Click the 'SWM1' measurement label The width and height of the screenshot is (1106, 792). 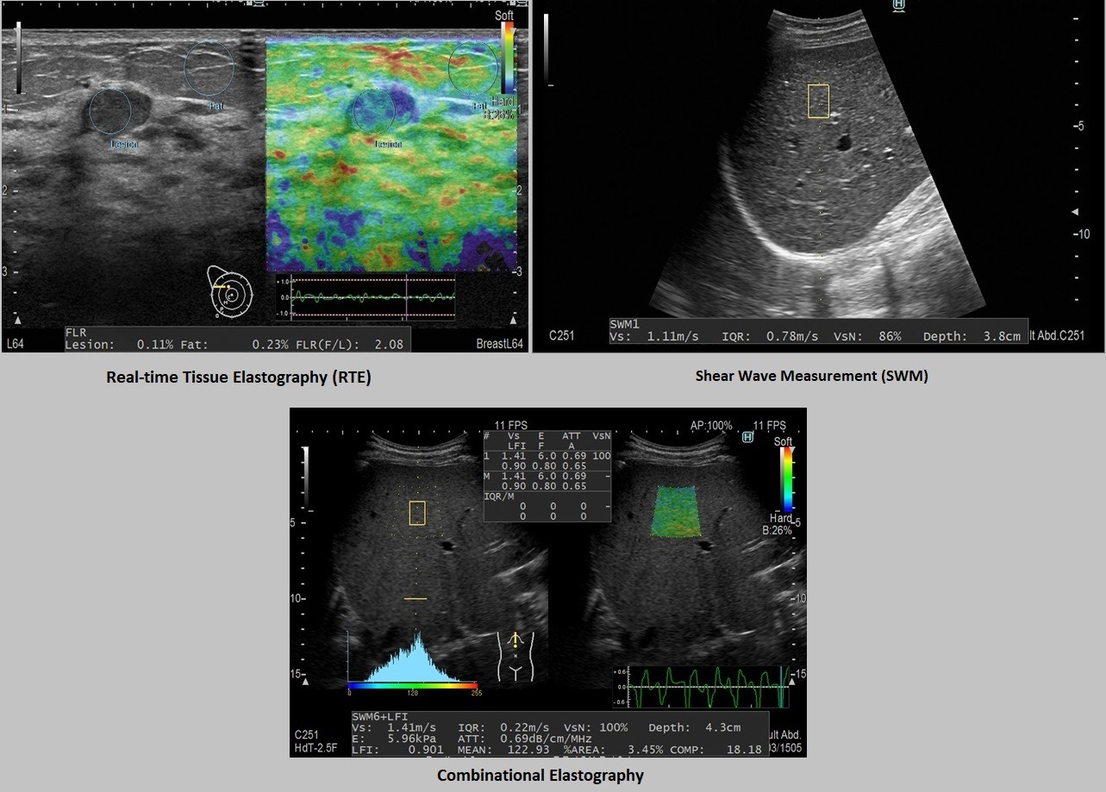pos(626,324)
